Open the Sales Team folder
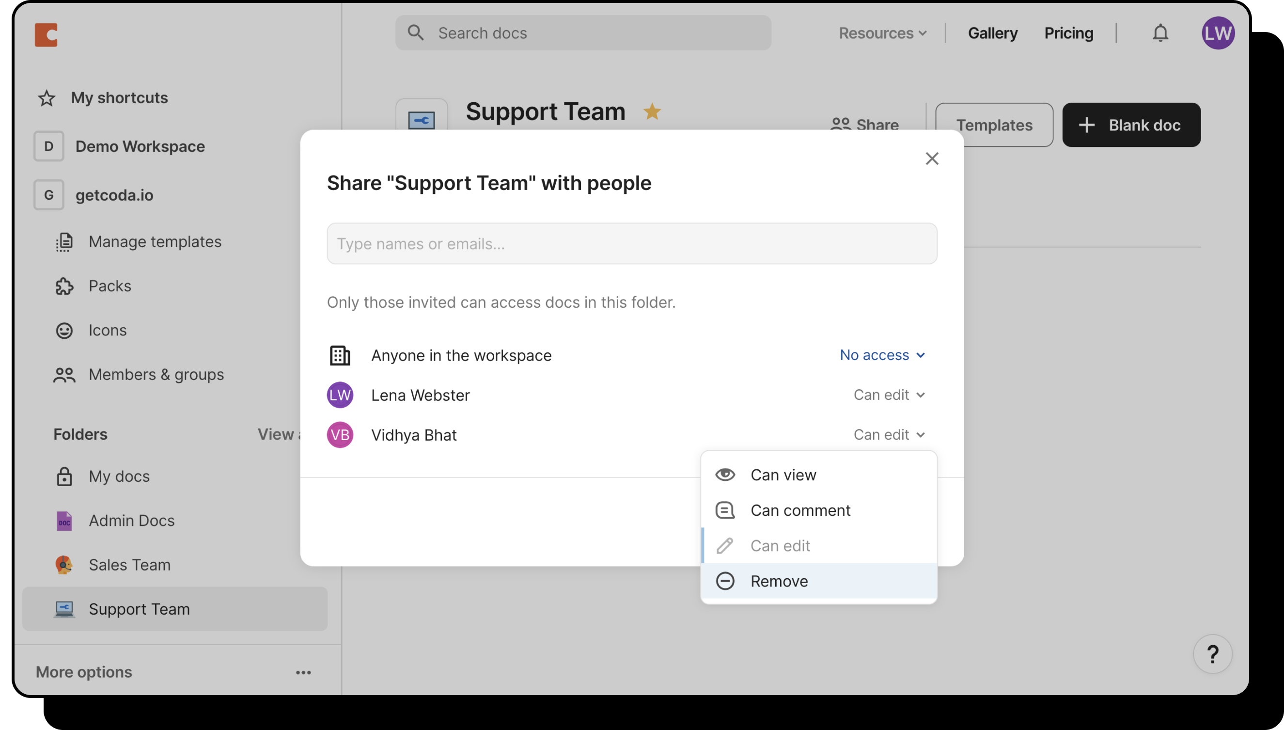The image size is (1284, 730). [129, 565]
